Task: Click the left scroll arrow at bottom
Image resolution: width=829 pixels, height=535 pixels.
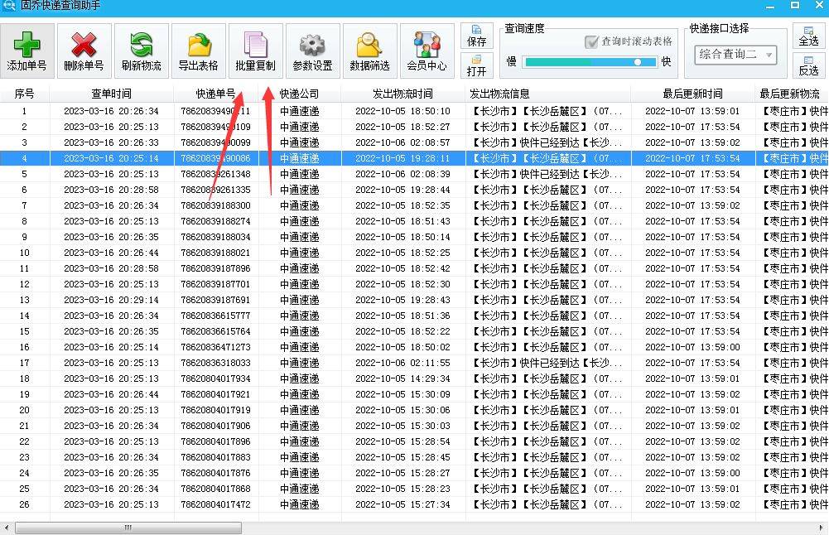Action: 6,528
